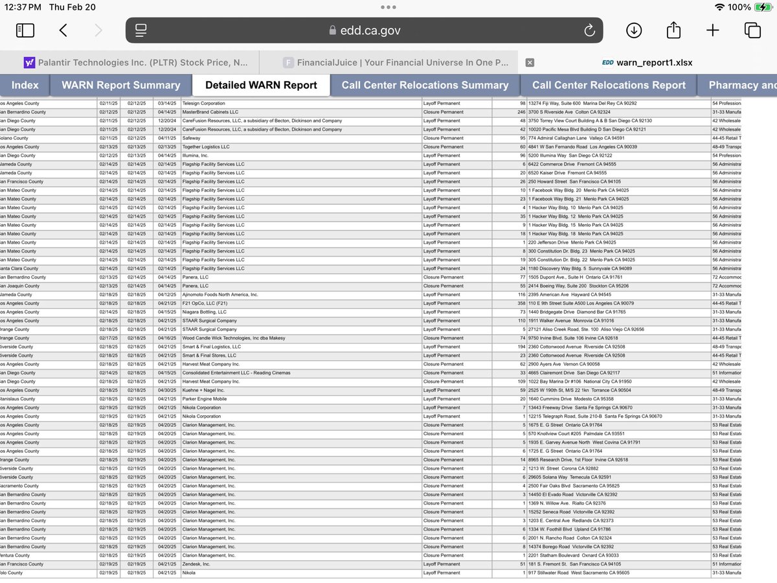Viewport: 777px width, 583px height.
Task: Open Call Center Relocations Summary sheet
Action: pyautogui.click(x=425, y=85)
